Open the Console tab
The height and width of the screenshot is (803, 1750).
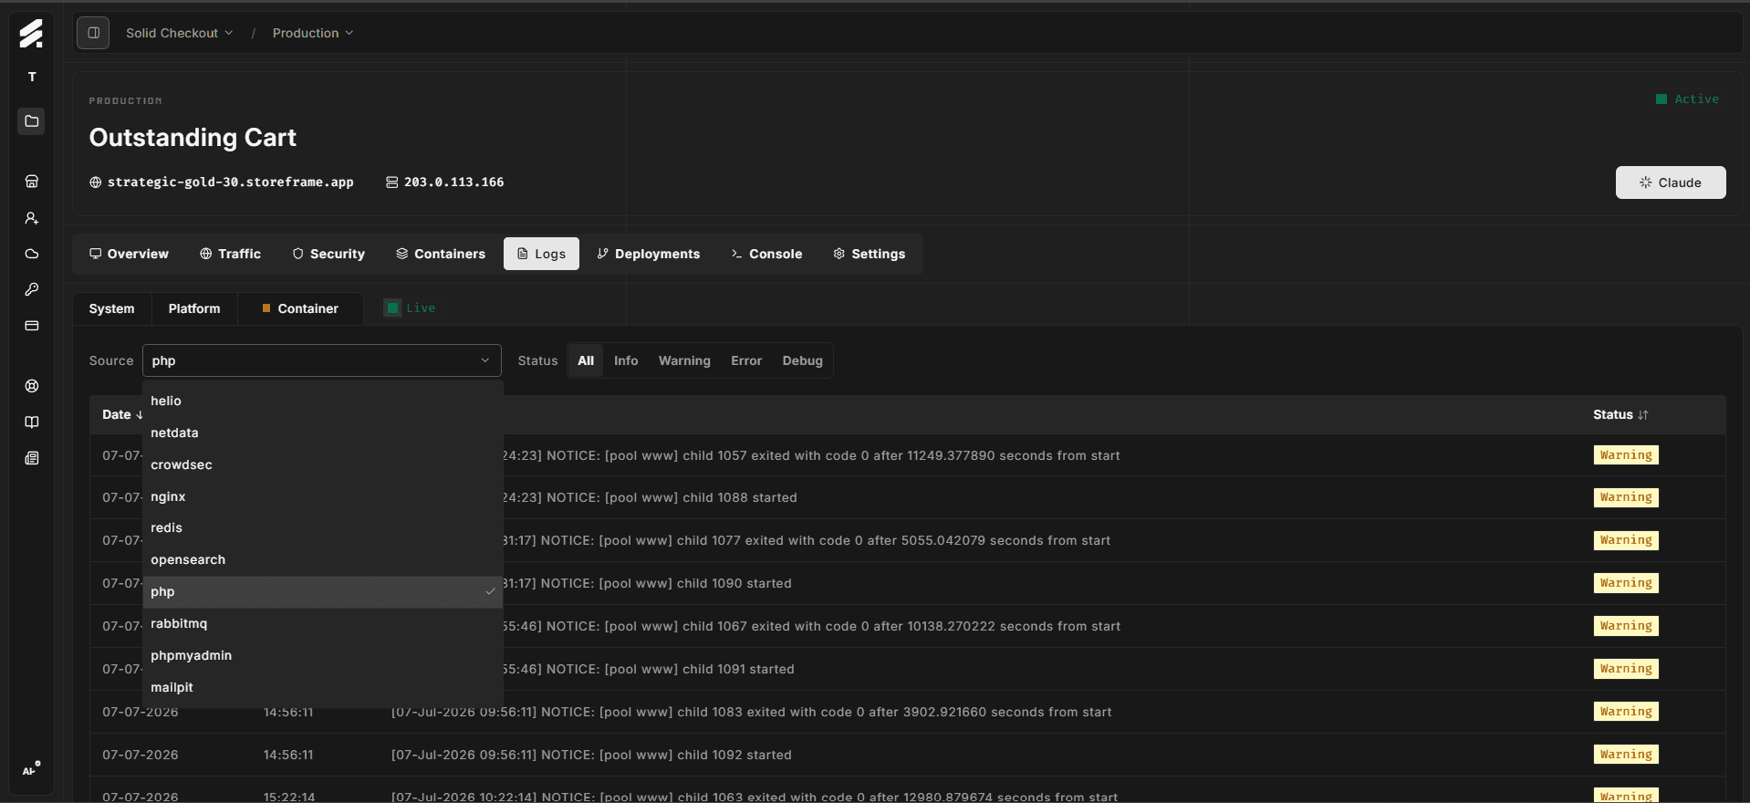(x=766, y=254)
